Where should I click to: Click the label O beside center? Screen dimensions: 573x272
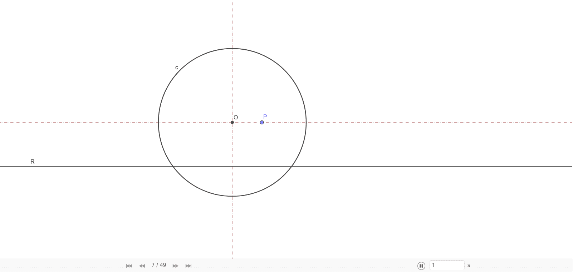(x=236, y=117)
